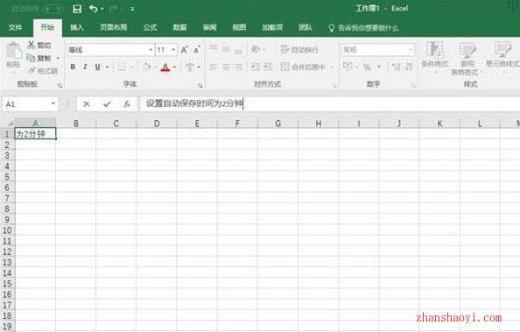
Task: Switch to the 插入 (Insert) tab
Action: [x=77, y=27]
